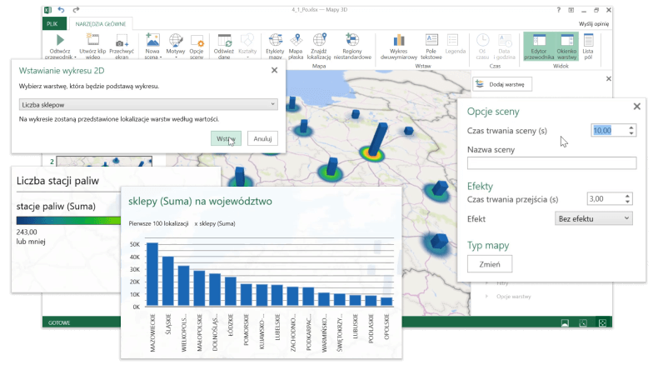Click the tallest blue map column
This screenshot has height=365, width=658.
pos(377,138)
